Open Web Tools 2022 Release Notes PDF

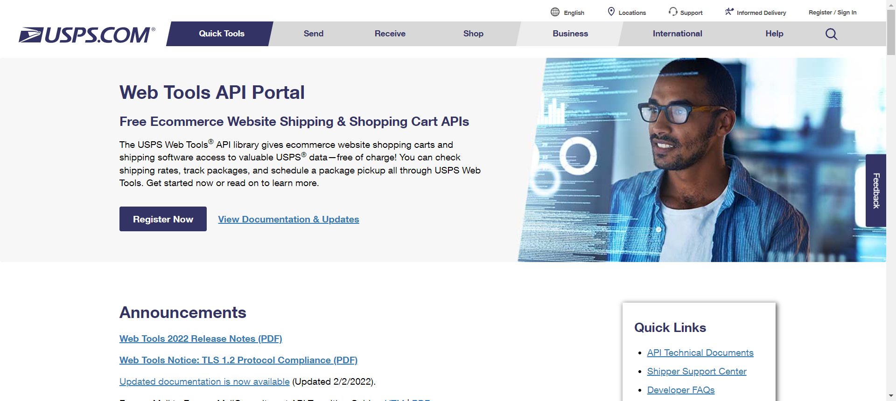point(201,339)
